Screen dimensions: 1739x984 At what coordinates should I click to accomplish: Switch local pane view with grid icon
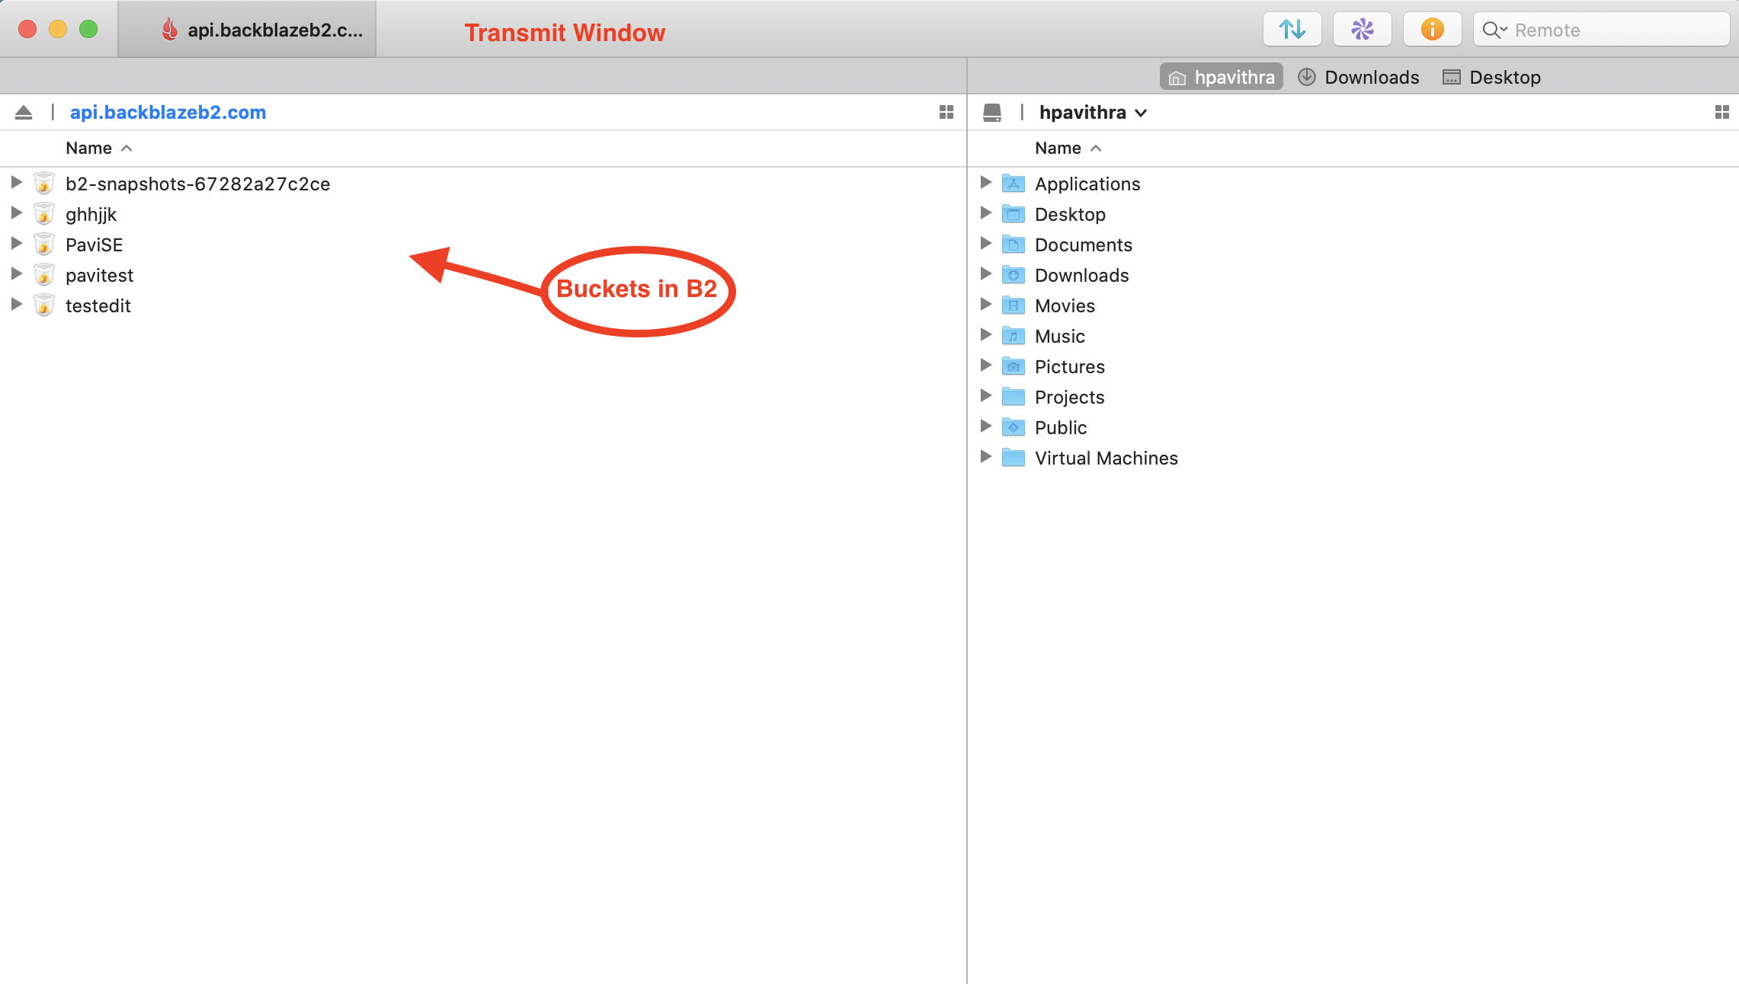[x=1721, y=113]
